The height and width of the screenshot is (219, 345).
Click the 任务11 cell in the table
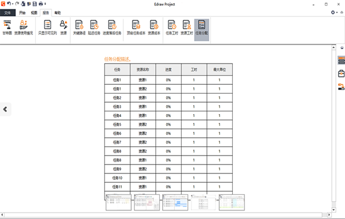coord(117,187)
